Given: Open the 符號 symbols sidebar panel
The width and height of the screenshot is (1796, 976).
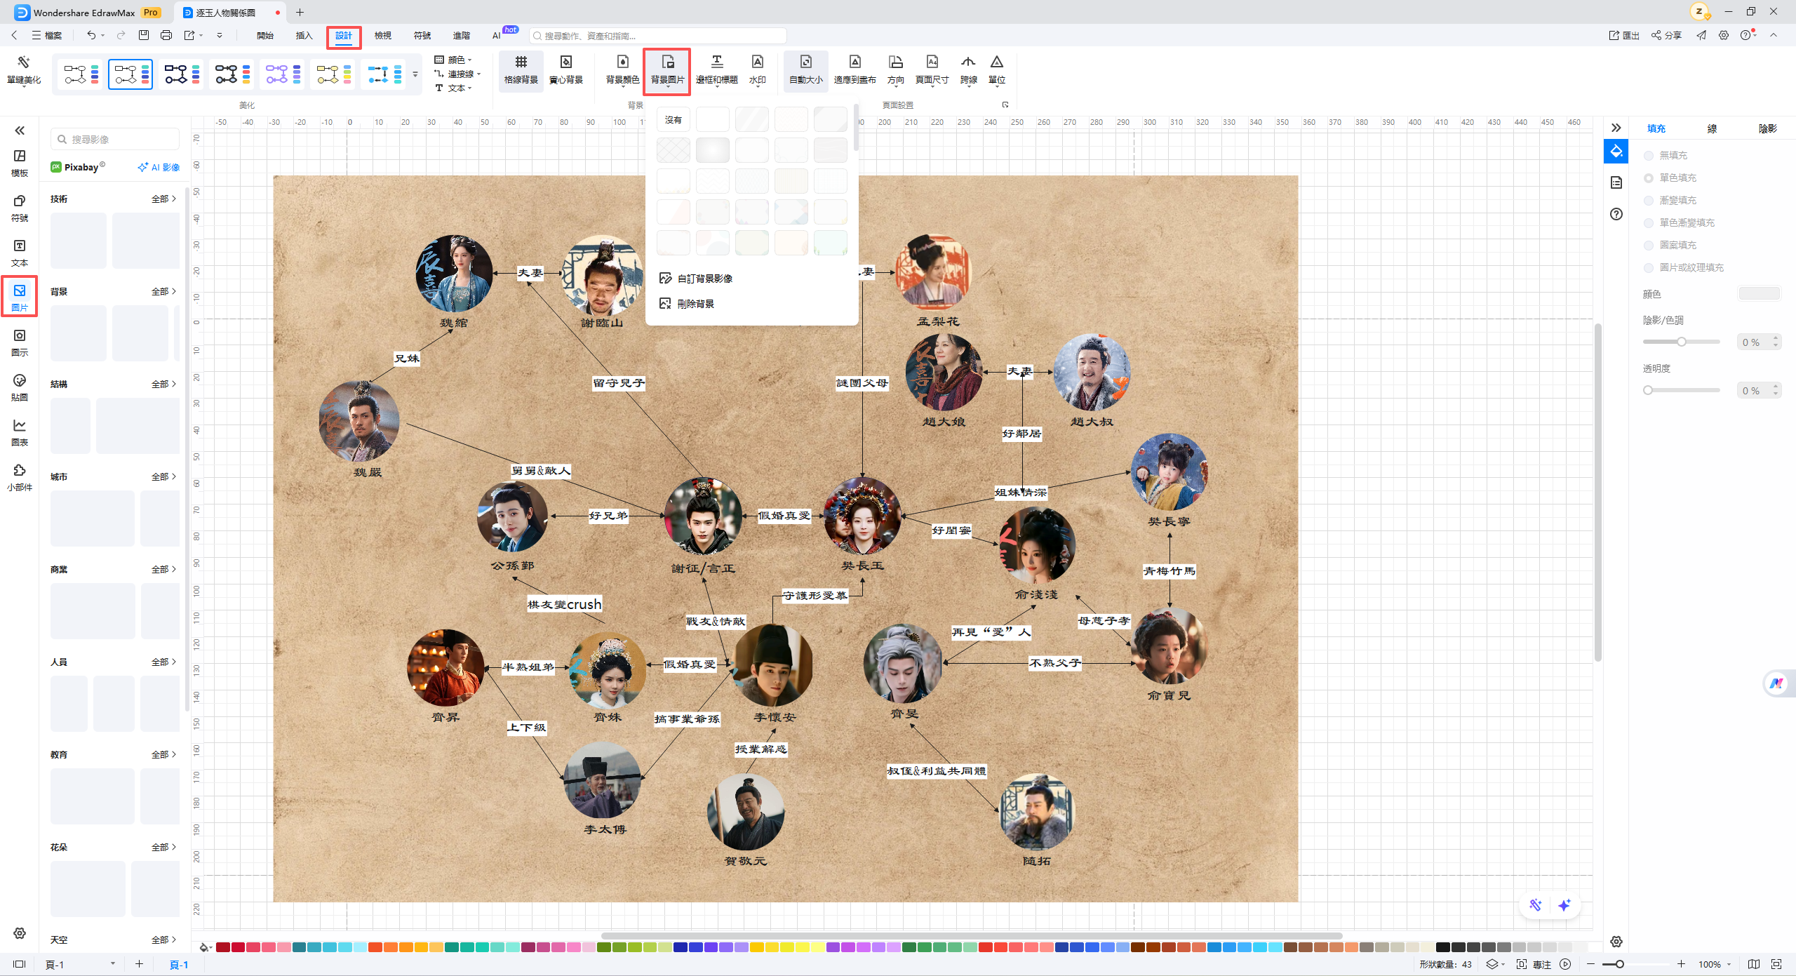Looking at the screenshot, I should [x=20, y=208].
